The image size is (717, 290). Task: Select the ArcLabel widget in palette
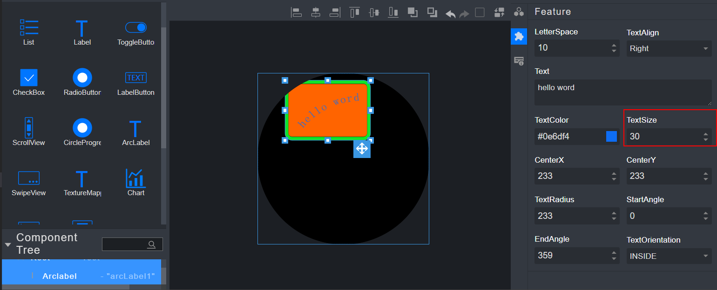pos(135,133)
